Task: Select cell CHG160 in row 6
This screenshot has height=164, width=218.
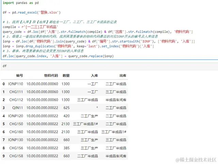Action: click(16, 132)
